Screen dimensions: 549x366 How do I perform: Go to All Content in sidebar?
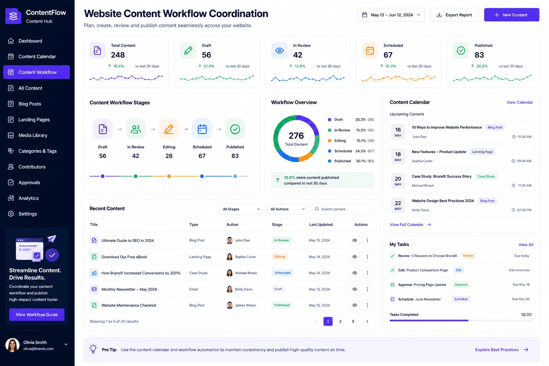pyautogui.click(x=36, y=88)
